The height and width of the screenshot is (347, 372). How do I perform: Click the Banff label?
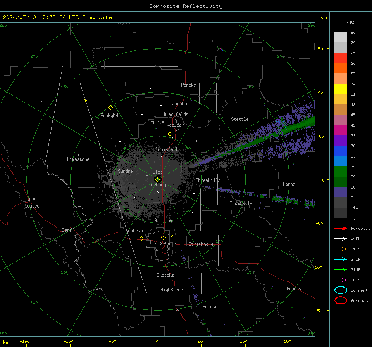pyautogui.click(x=68, y=230)
